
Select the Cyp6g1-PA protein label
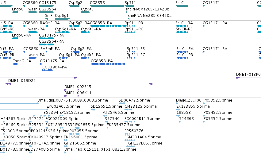click(69, 55)
